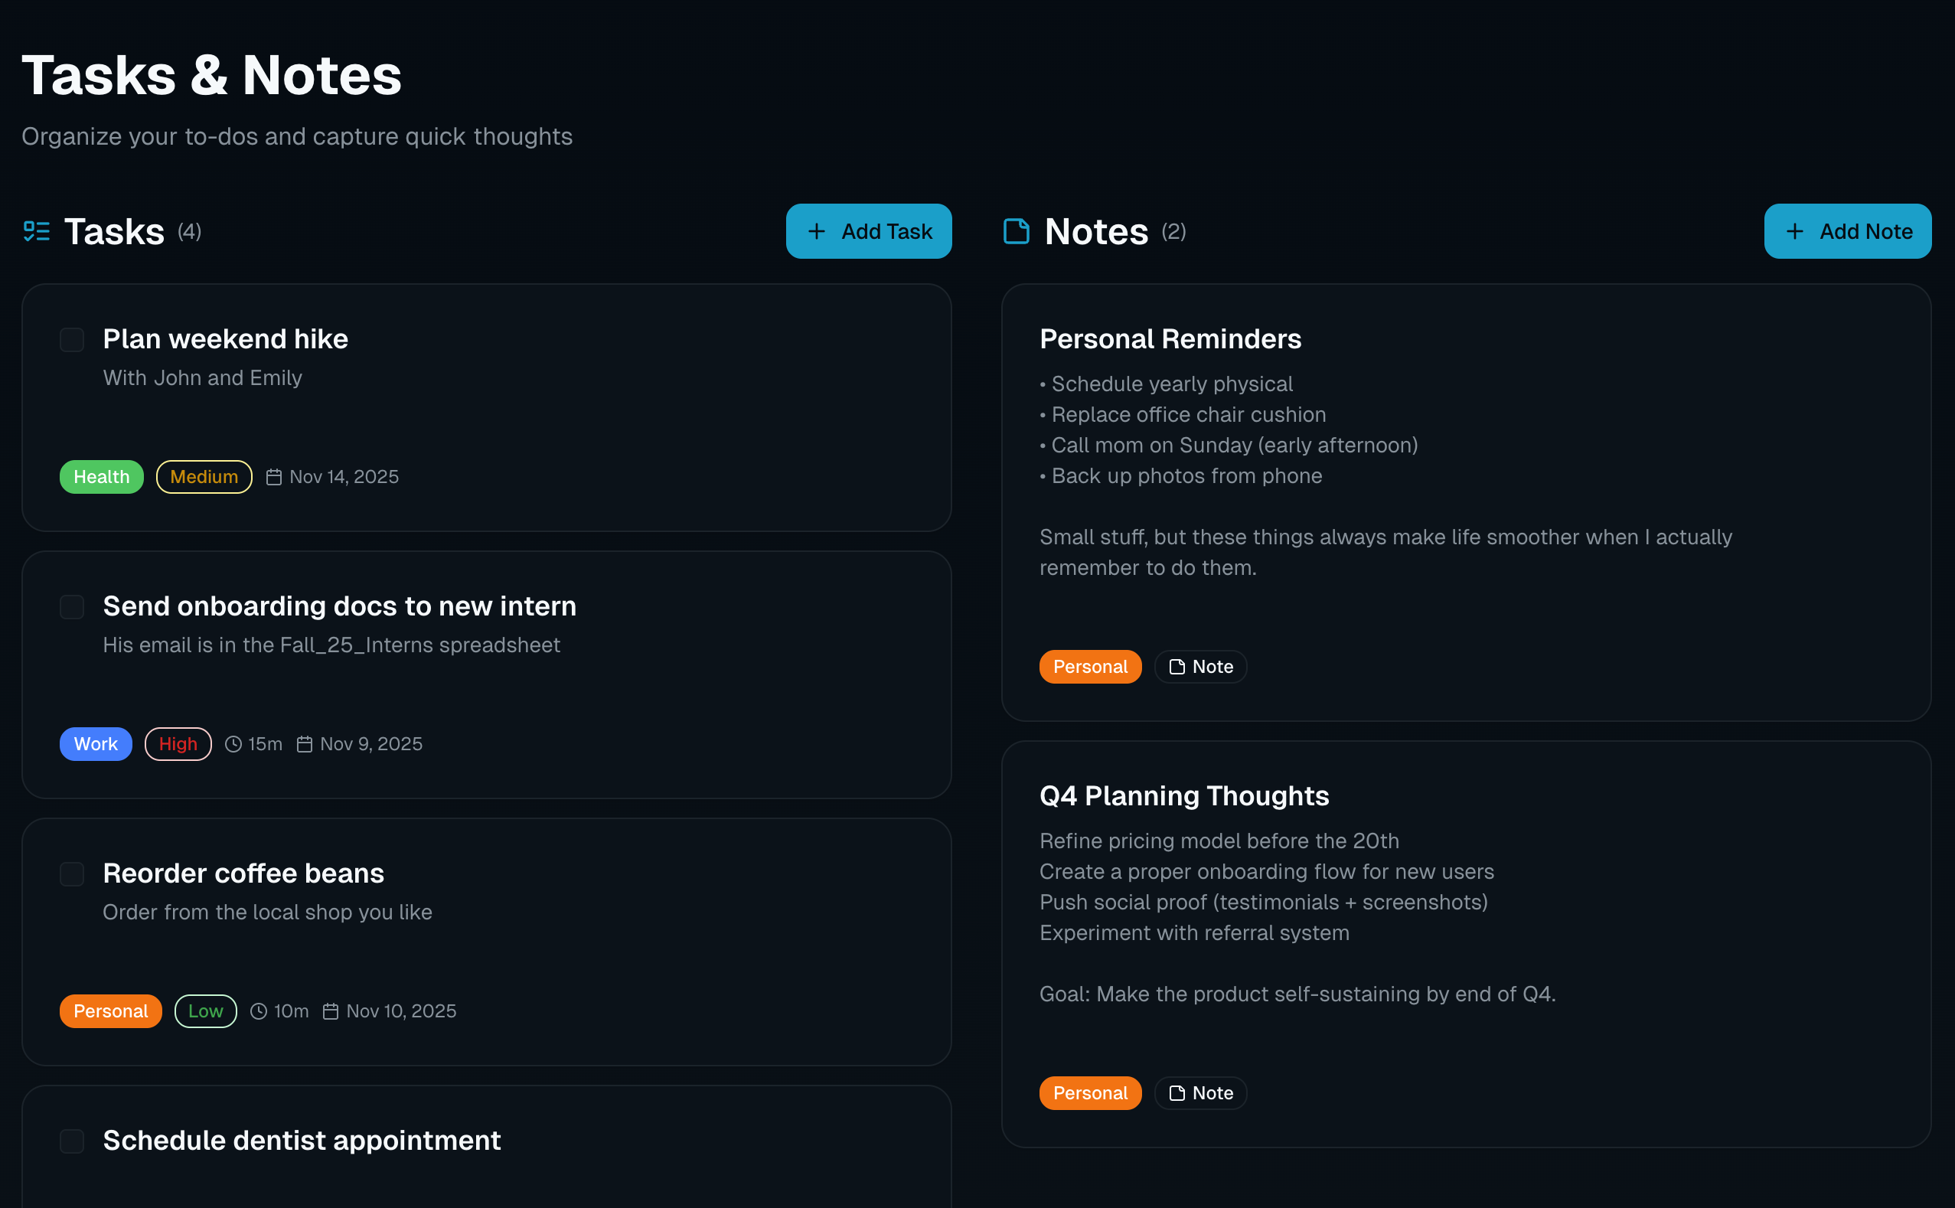Click the blue Work category tag
Viewport: 1955px width, 1208px height.
pyautogui.click(x=96, y=744)
